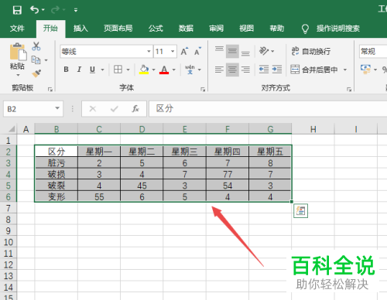Screen dimensions: 387x300
Task: Click the Quick Analysis icon below table
Action: [x=301, y=211]
